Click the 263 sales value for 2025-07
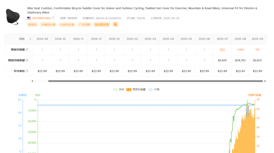 (222, 50)
